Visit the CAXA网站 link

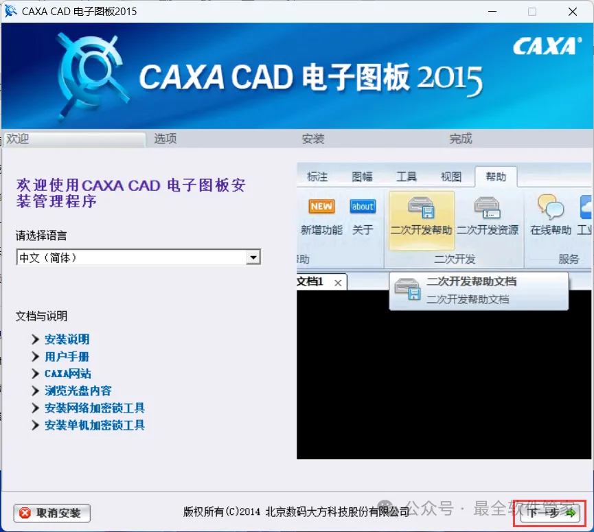pyautogui.click(x=68, y=373)
